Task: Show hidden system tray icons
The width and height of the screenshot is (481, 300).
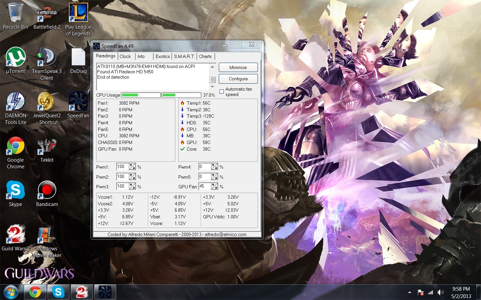Action: coord(410,292)
